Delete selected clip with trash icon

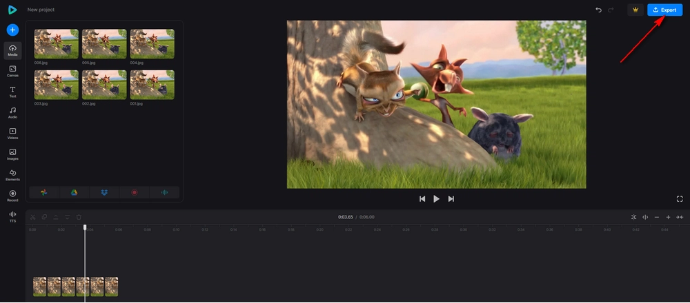(x=79, y=217)
